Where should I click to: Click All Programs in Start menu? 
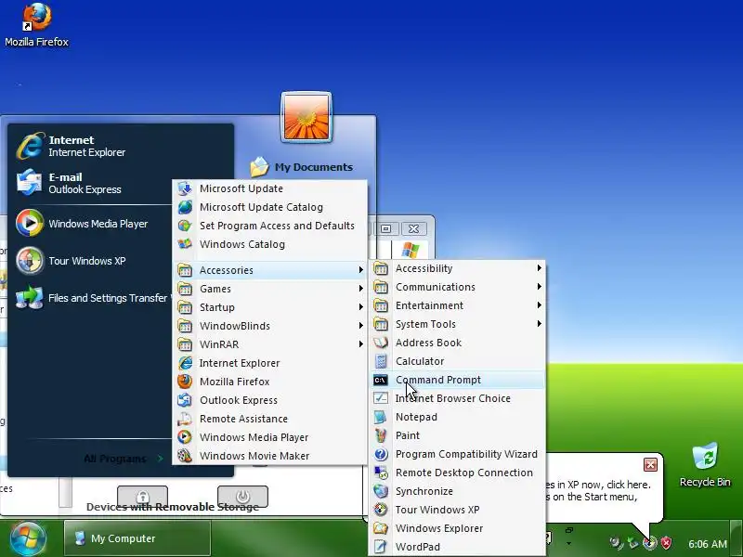[x=123, y=459]
